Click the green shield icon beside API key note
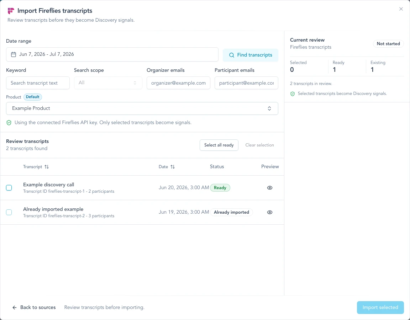410x320 pixels. 9,123
